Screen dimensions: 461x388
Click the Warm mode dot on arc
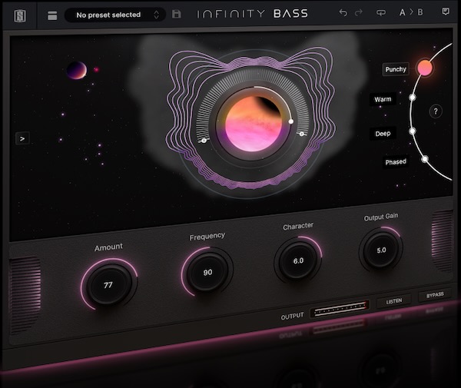click(413, 97)
